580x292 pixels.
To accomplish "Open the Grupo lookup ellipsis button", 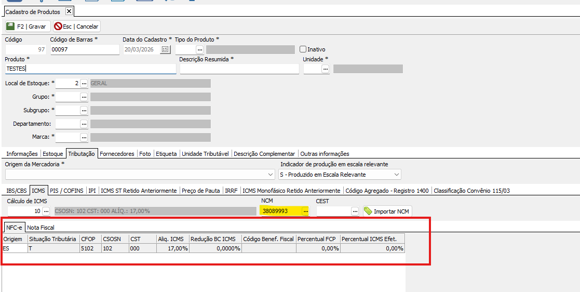I will click(x=84, y=97).
